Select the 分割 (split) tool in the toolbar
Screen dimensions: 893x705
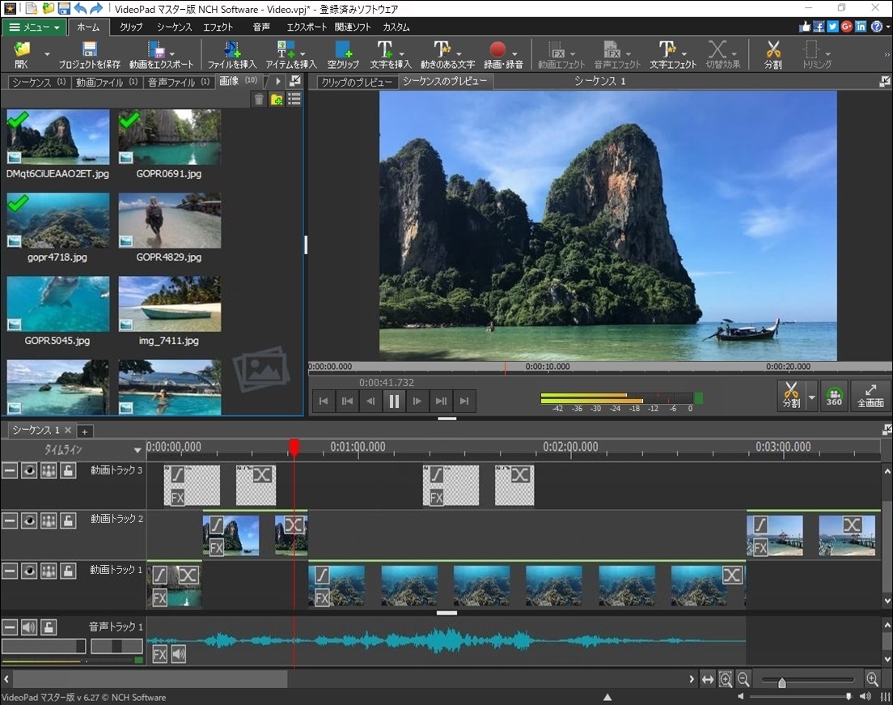772,54
